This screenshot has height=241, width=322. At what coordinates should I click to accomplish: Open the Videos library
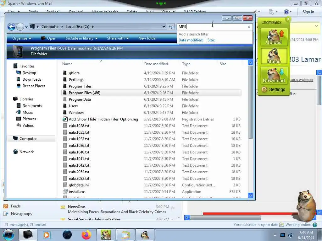pyautogui.click(x=28, y=126)
